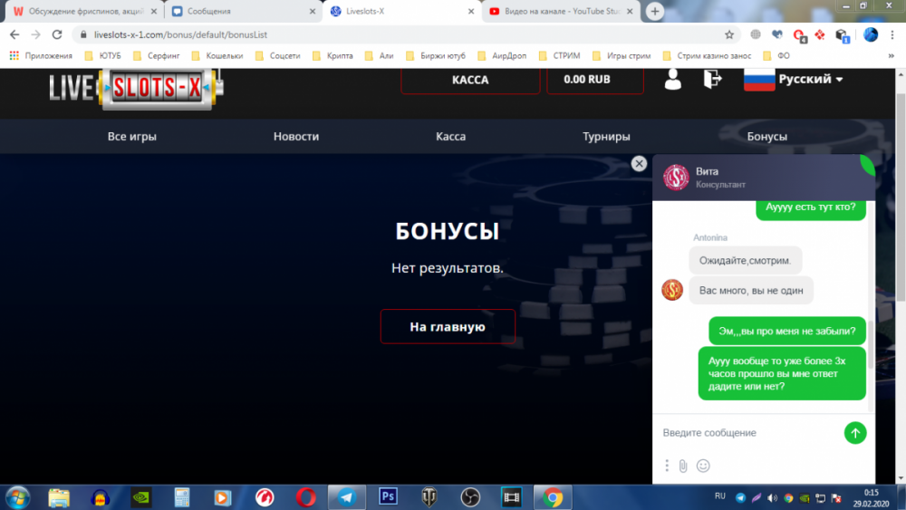
Task: Open Chrome from the taskbar
Action: pos(553,497)
